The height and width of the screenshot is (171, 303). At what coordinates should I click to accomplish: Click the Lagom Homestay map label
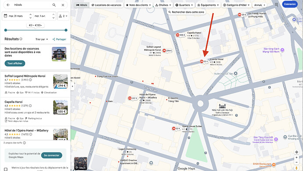(127, 149)
